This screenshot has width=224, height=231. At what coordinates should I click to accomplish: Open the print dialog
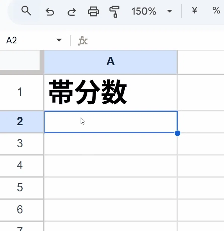pos(93,11)
